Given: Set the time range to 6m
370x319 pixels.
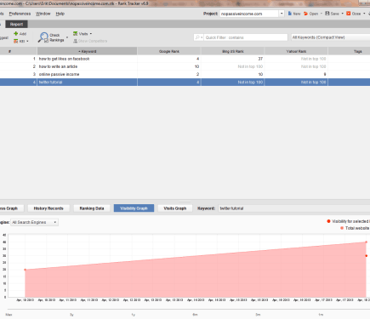Looking at the screenshot, I should coord(195,315).
